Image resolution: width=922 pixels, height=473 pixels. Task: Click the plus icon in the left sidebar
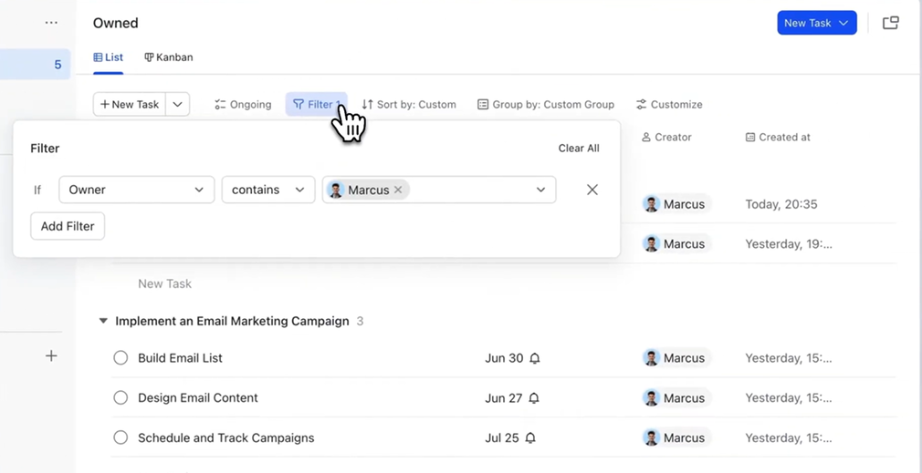click(x=51, y=356)
